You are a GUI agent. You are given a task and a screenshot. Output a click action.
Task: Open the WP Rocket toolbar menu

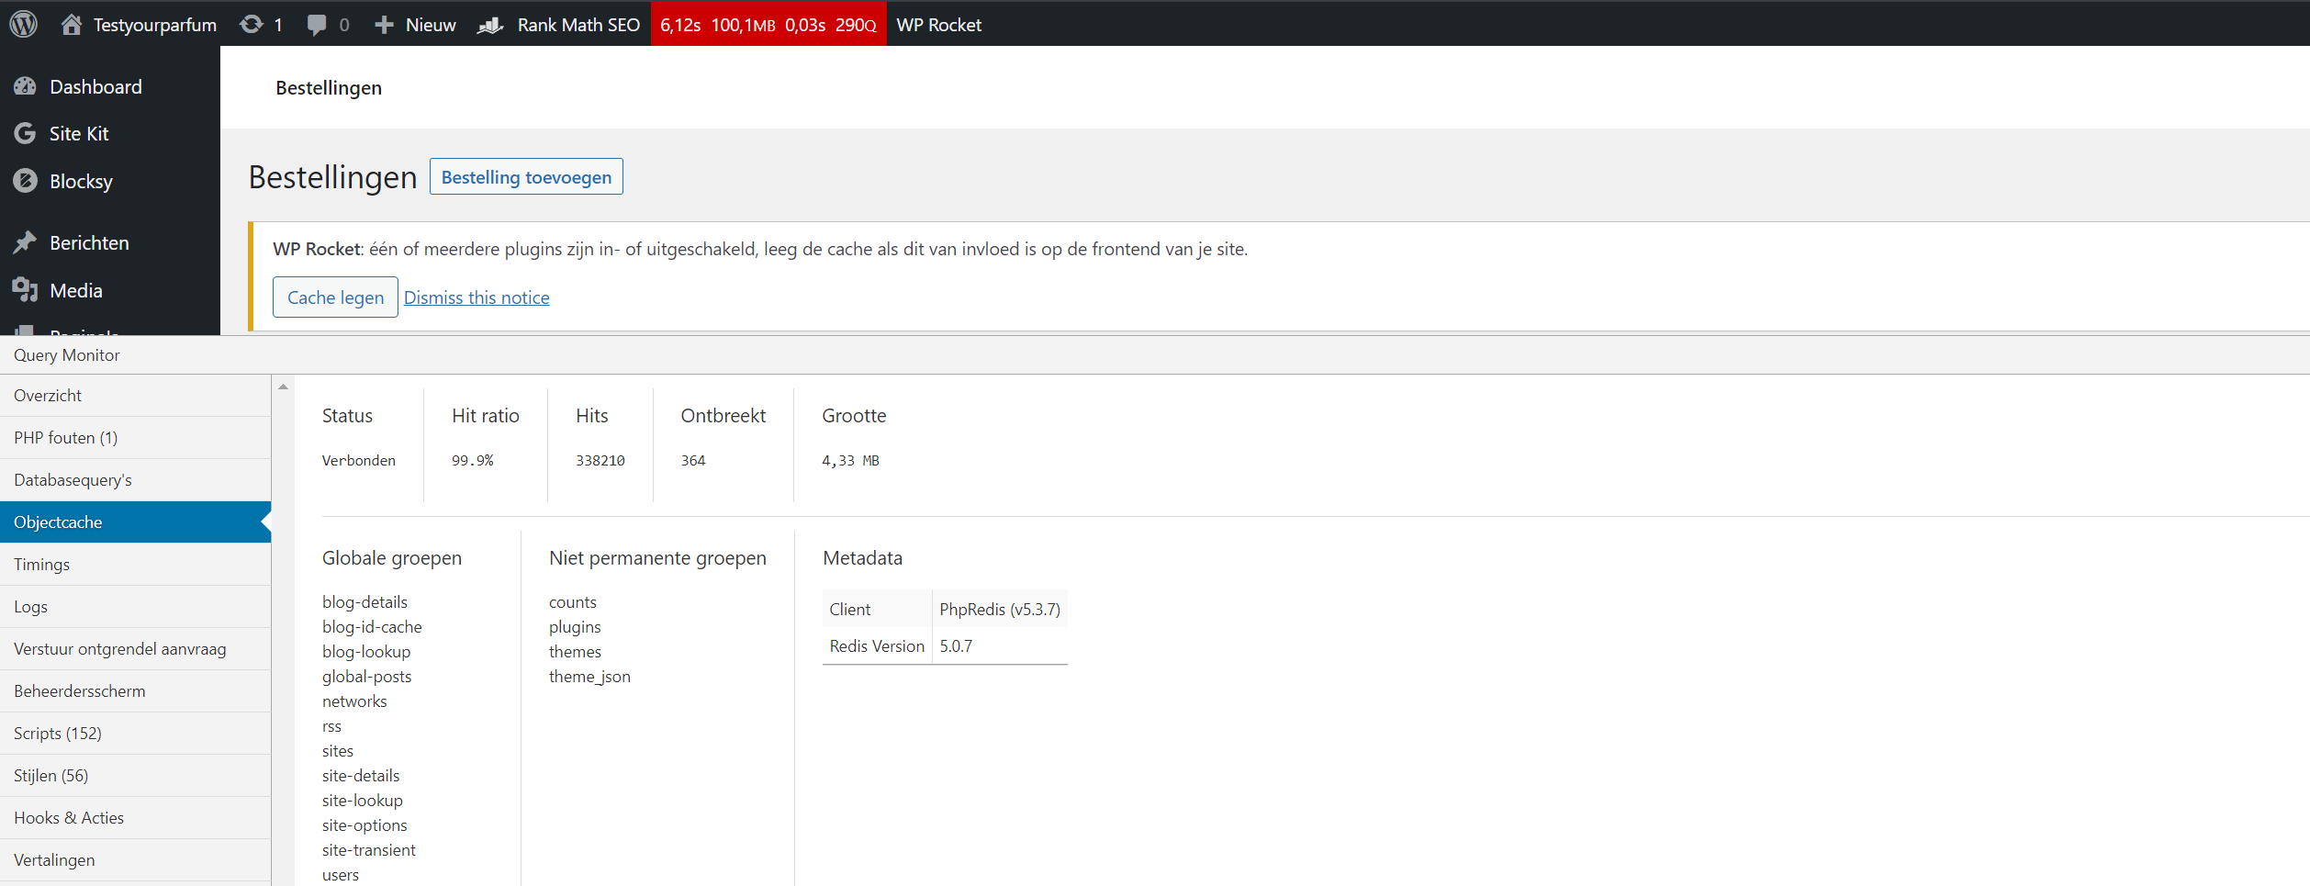(938, 24)
